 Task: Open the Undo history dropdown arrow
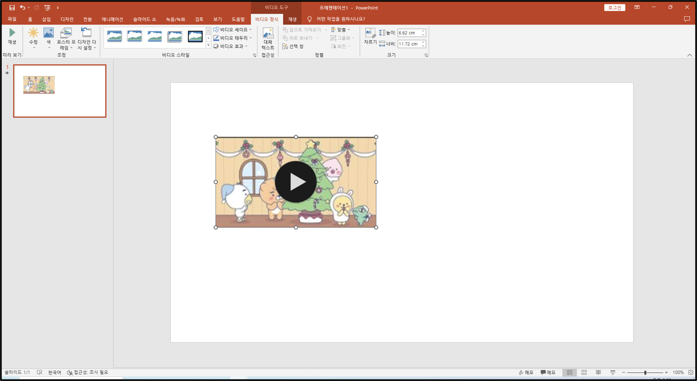point(29,8)
